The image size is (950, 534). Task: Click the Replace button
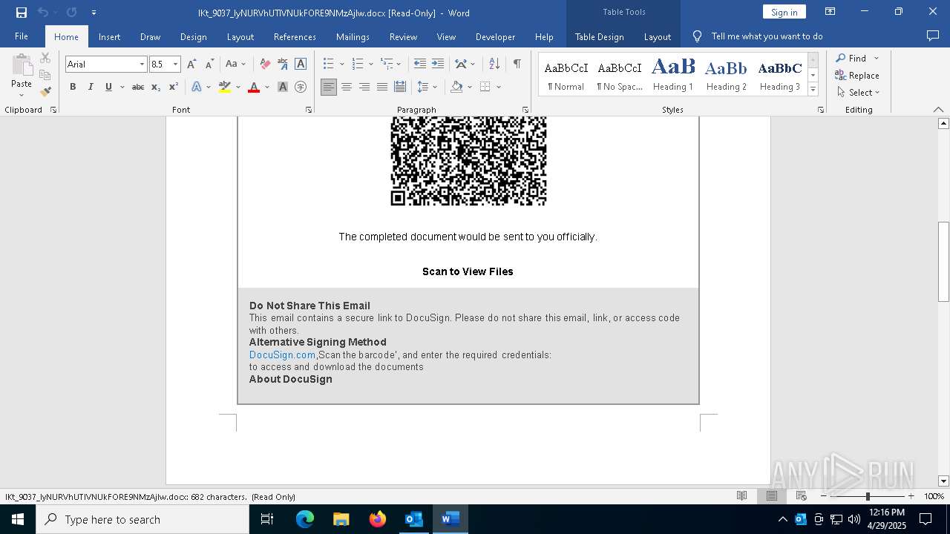pos(857,76)
